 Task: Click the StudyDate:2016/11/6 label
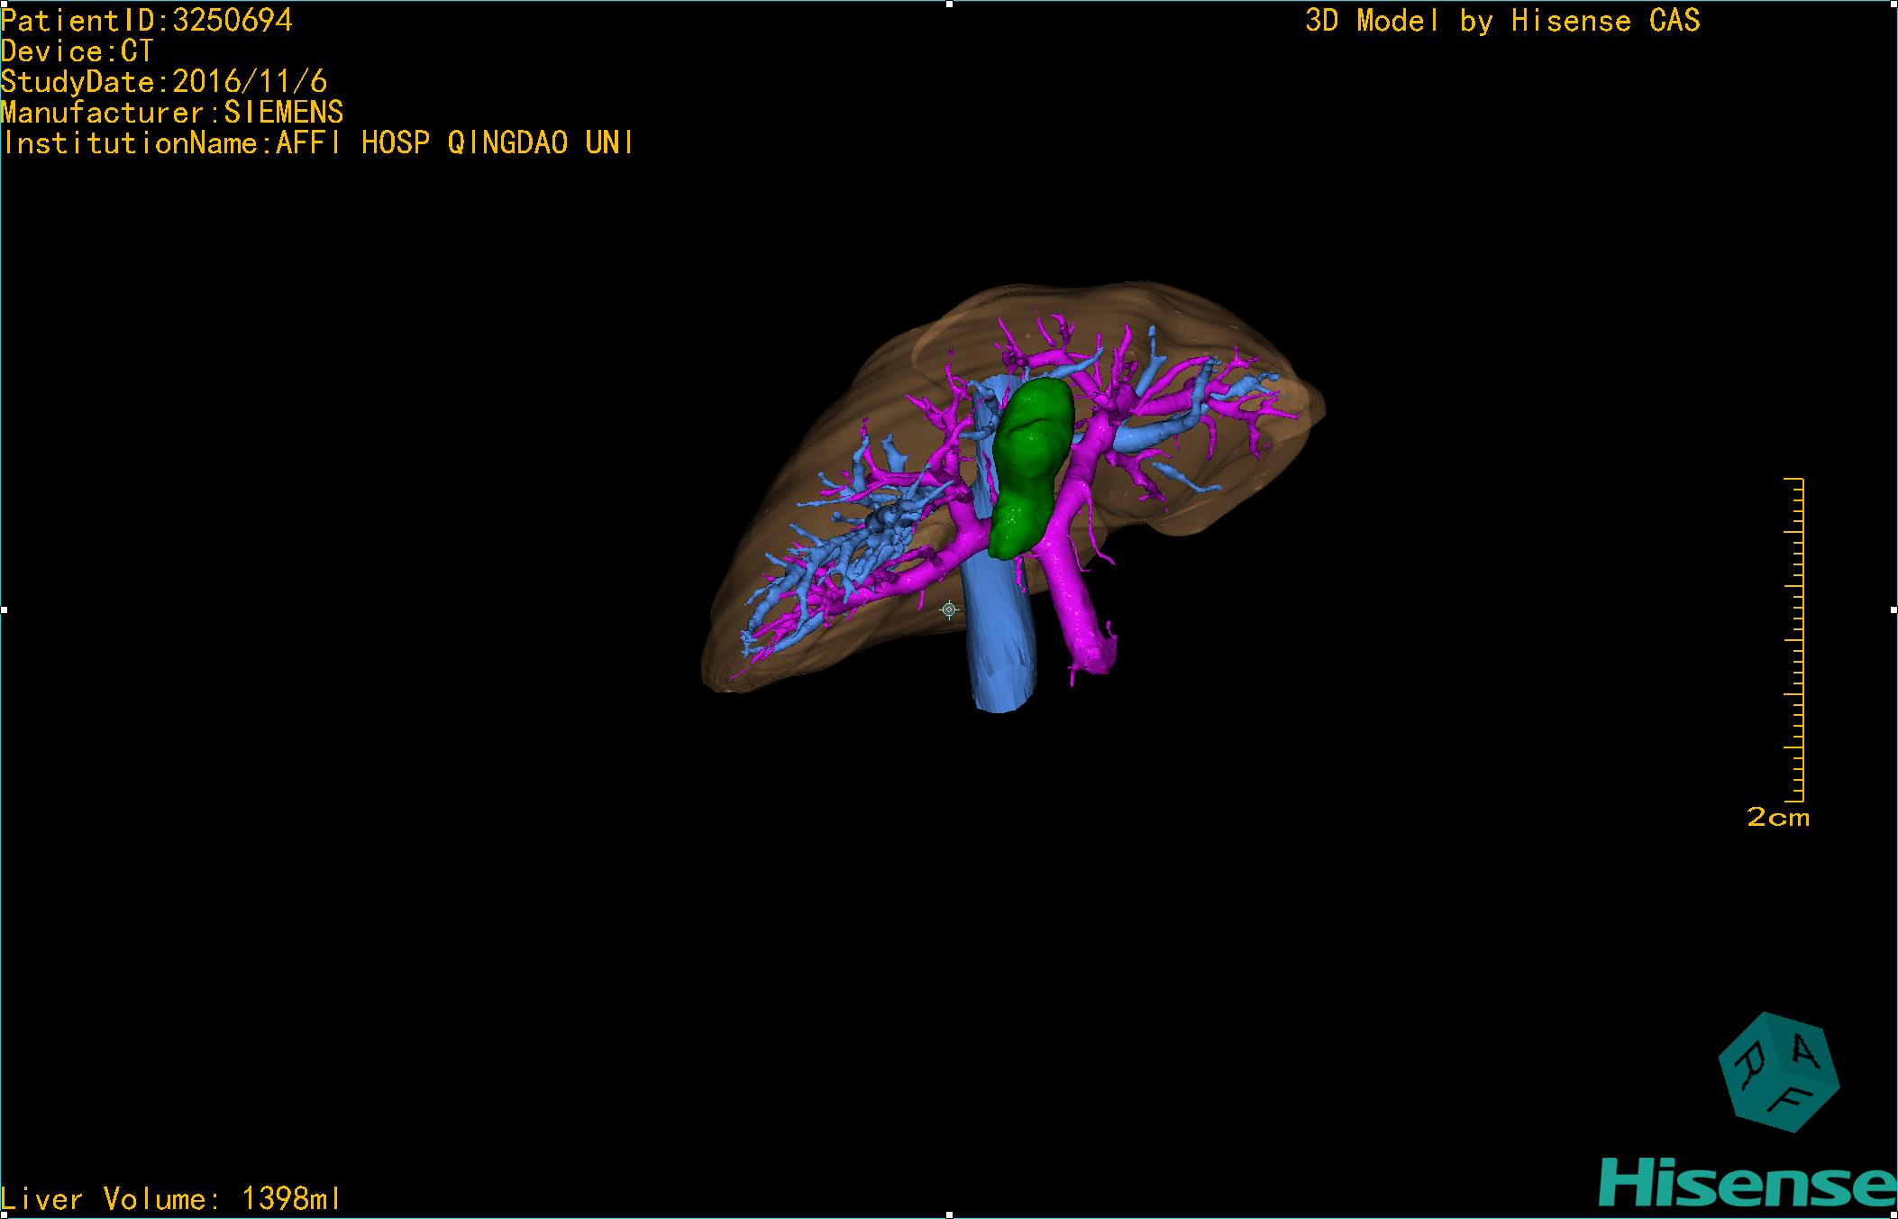click(x=164, y=81)
